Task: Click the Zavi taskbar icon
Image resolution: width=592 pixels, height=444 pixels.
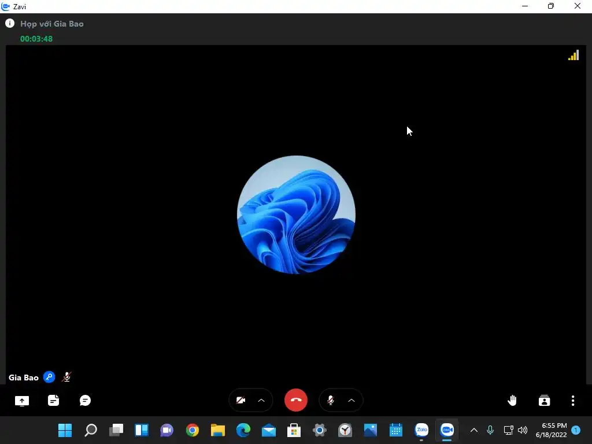Action: [447, 430]
